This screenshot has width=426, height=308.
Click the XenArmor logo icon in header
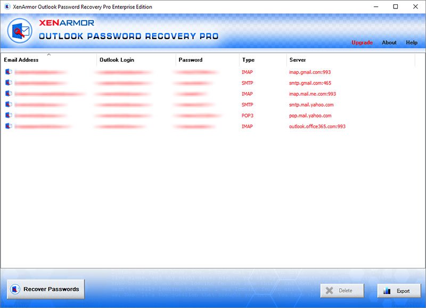coord(20,30)
